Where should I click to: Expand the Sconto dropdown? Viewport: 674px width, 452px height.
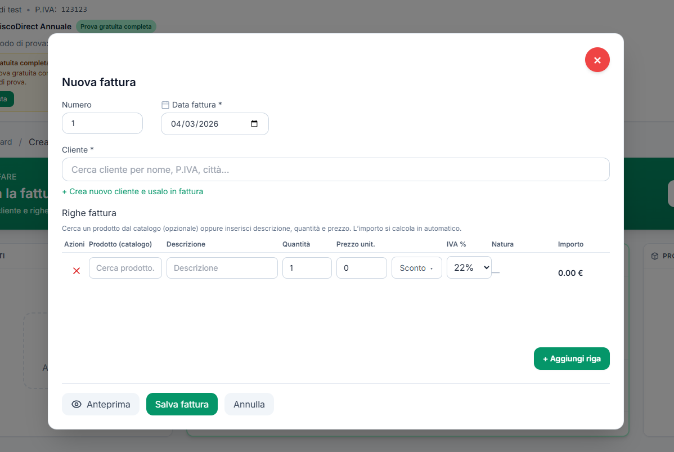416,268
